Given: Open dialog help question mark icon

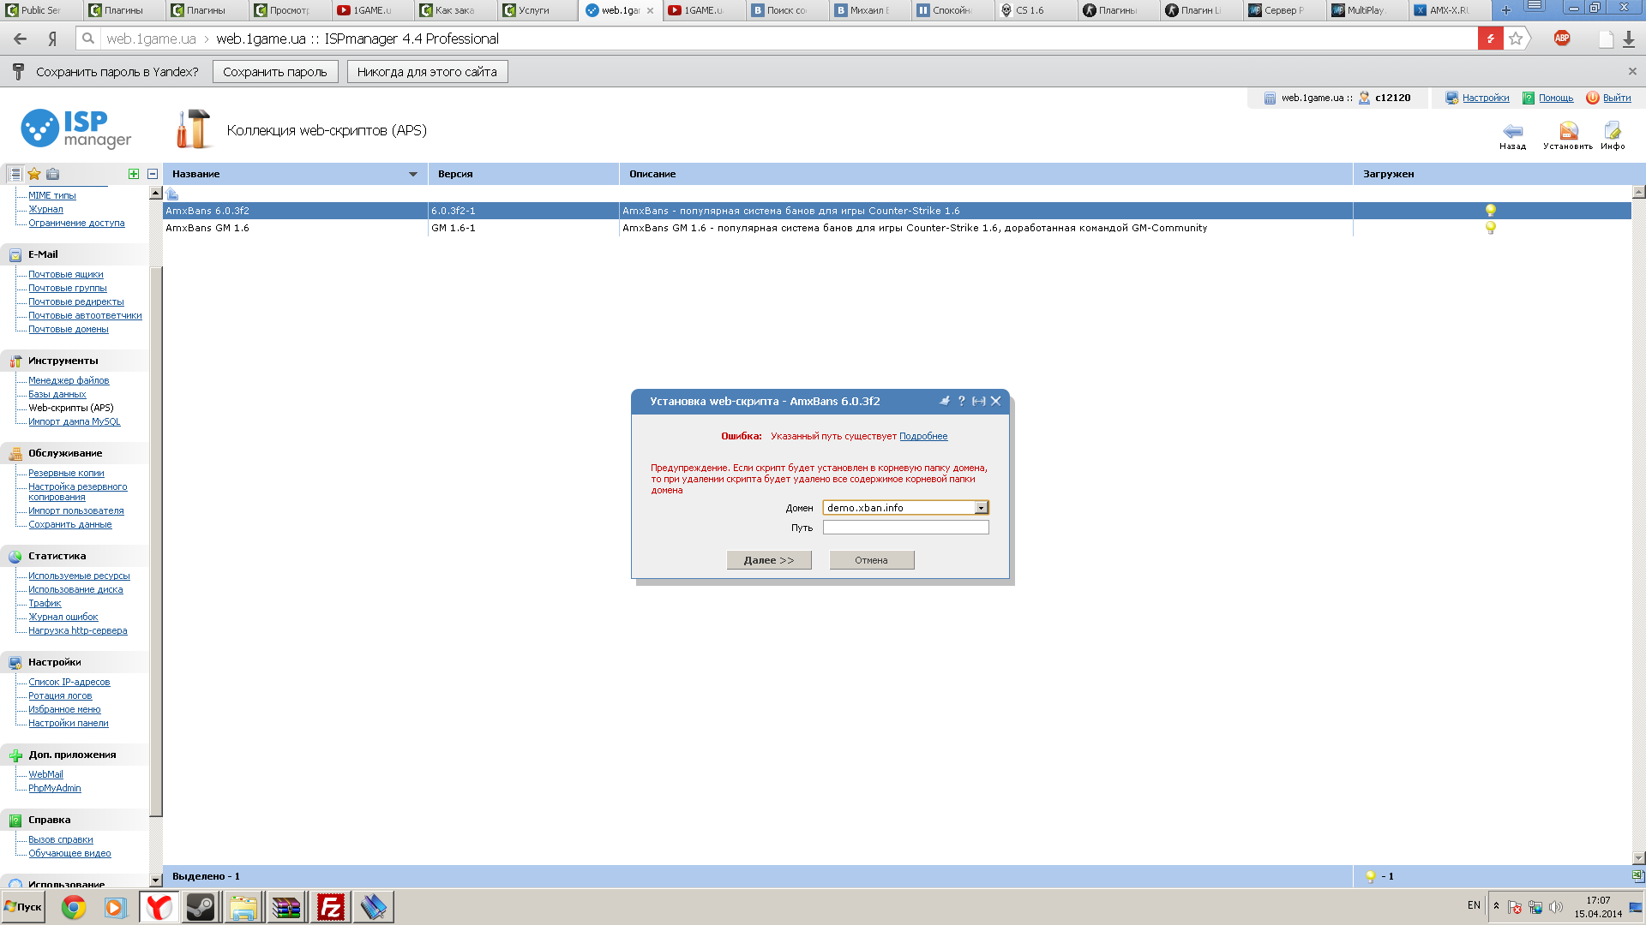Looking at the screenshot, I should (x=961, y=401).
